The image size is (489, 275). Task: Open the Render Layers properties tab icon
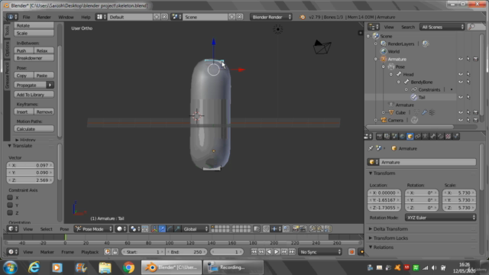click(387, 136)
